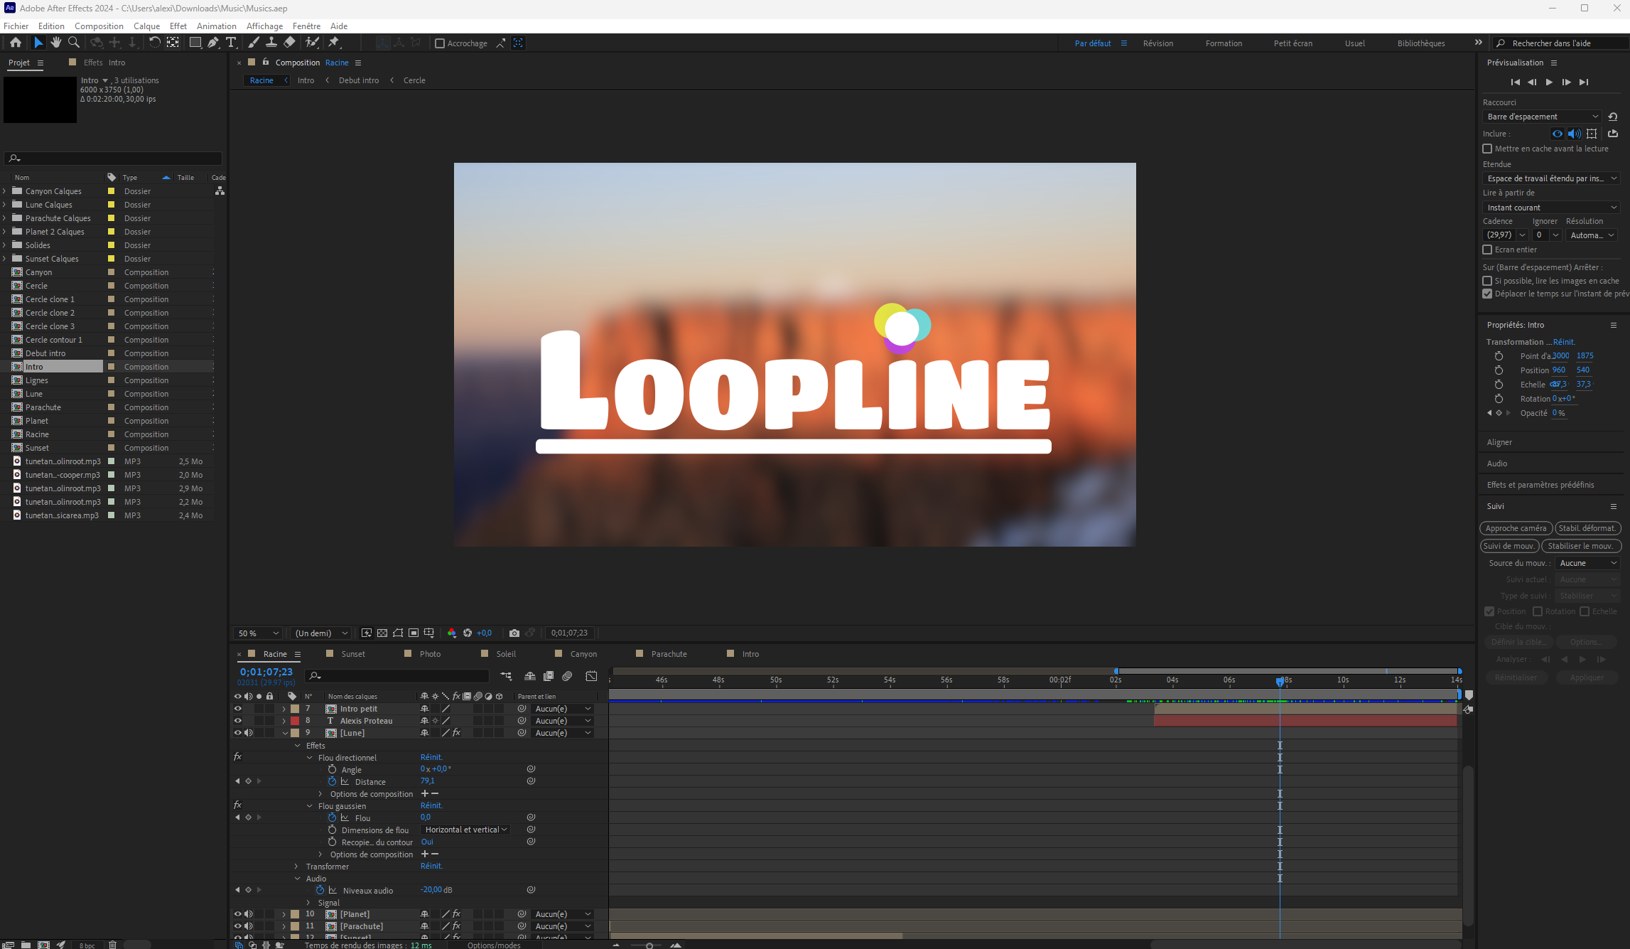Activate the Zoom tool
This screenshot has height=949, width=1630.
(x=74, y=43)
